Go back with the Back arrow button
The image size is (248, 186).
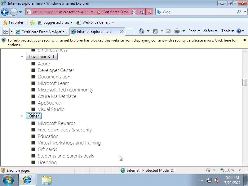5,12
